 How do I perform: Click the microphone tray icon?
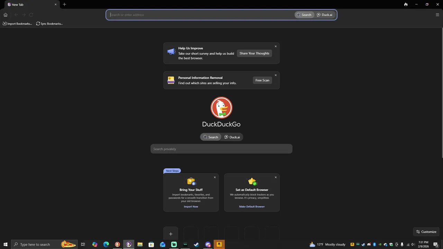[402, 245]
